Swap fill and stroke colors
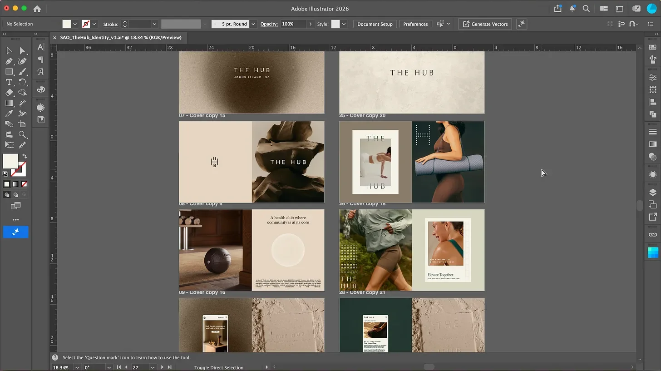Screen dimensions: 661x371 coord(25,156)
